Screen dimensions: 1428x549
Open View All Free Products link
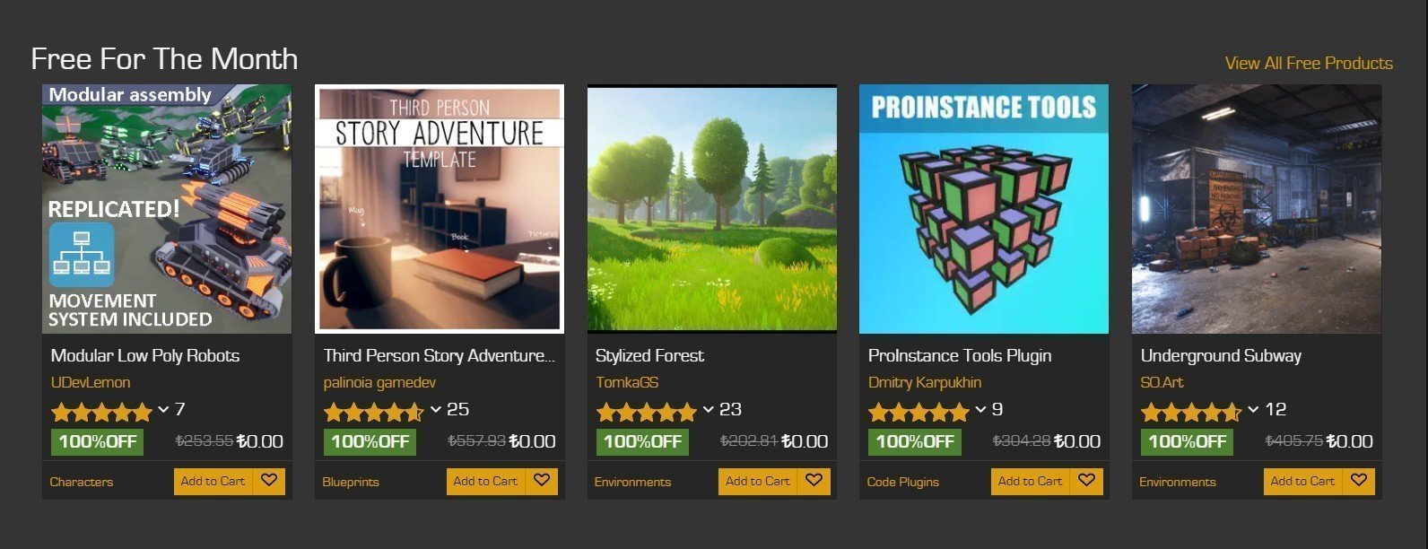tap(1309, 63)
